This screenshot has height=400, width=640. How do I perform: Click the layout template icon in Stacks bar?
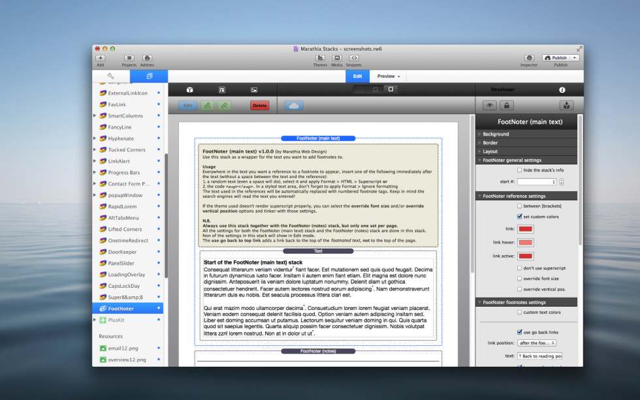222,89
